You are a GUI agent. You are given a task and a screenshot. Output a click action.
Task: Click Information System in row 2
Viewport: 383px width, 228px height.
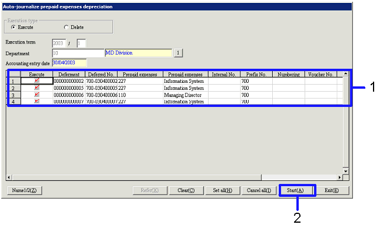pos(186,88)
